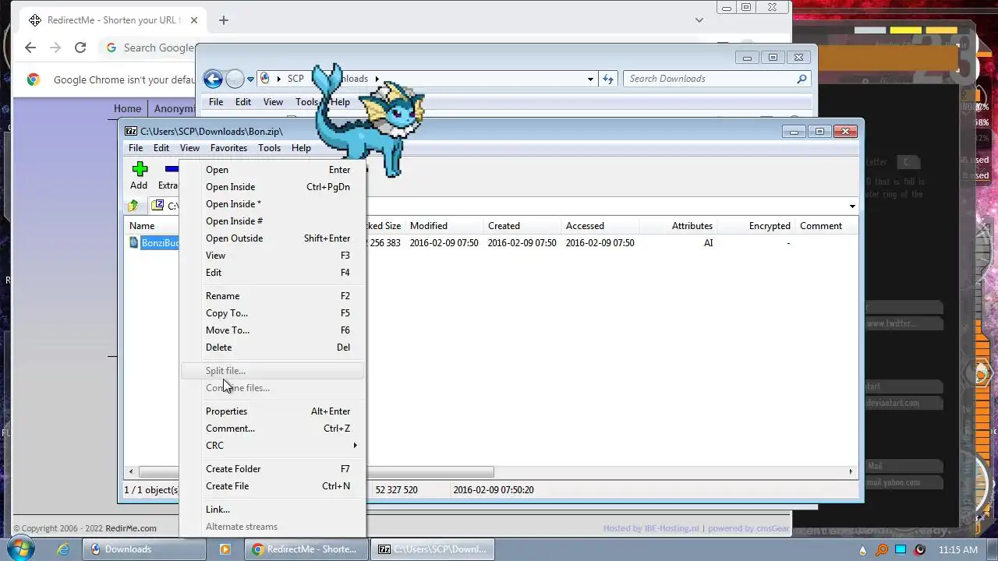Choose Open Inside in context menu

[x=273, y=187]
